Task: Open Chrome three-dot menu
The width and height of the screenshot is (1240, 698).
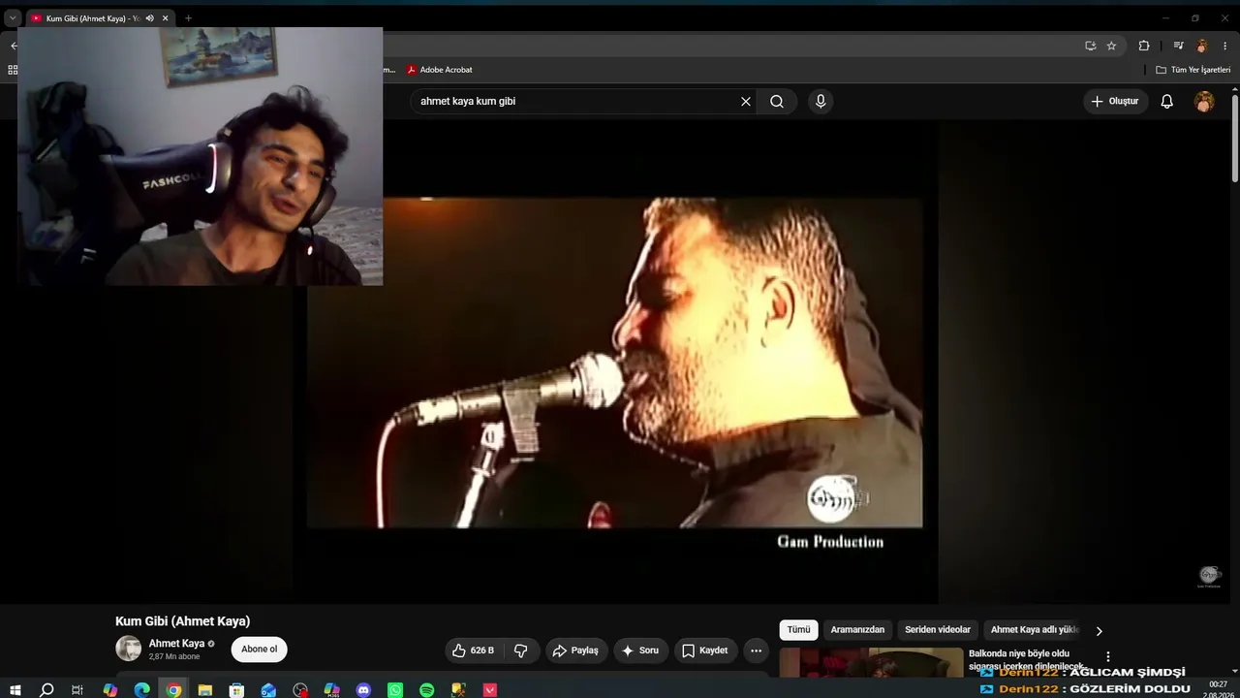Action: [x=1224, y=46]
